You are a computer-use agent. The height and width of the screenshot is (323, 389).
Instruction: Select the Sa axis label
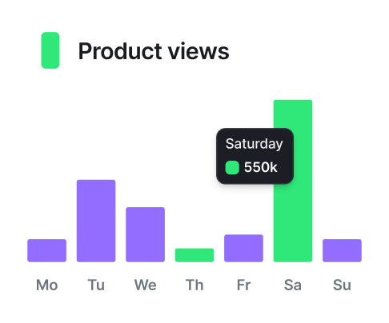pyautogui.click(x=293, y=285)
